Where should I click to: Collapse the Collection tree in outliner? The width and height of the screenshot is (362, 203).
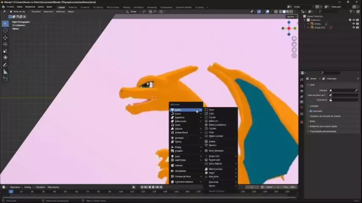[304, 20]
